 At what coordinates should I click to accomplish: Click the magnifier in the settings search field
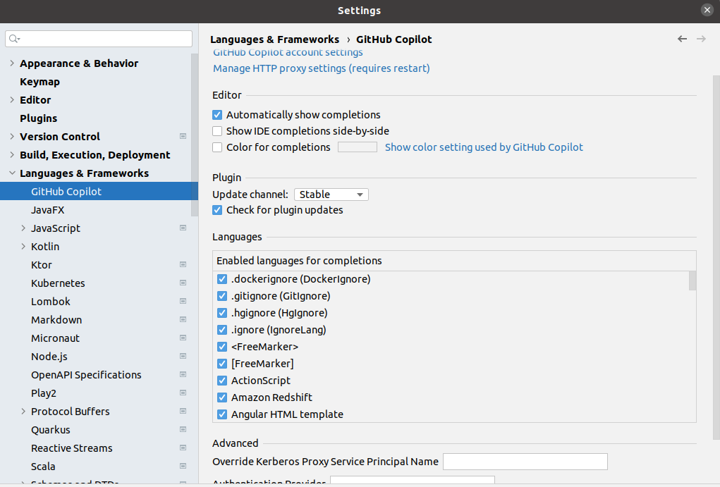click(x=13, y=39)
